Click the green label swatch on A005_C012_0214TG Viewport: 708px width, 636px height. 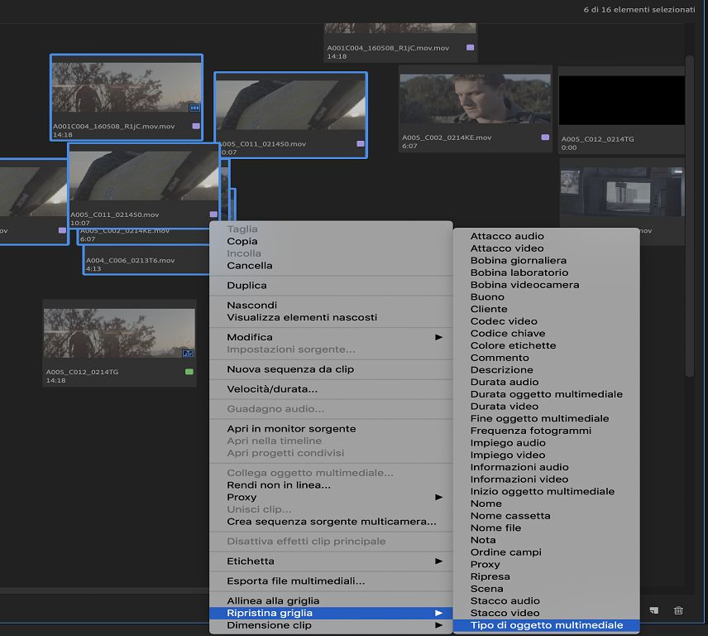tap(189, 372)
